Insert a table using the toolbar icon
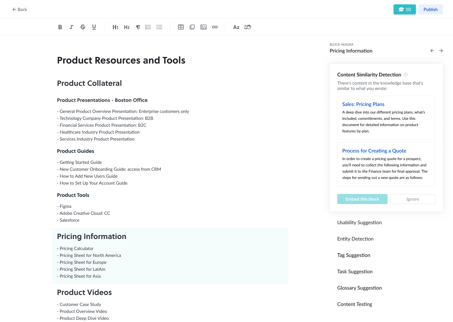The height and width of the screenshot is (322, 453). pyautogui.click(x=181, y=27)
